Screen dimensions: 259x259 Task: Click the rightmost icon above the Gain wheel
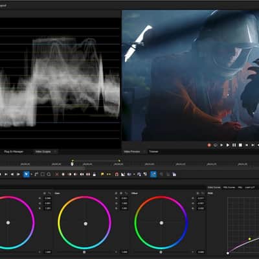(x=126, y=193)
